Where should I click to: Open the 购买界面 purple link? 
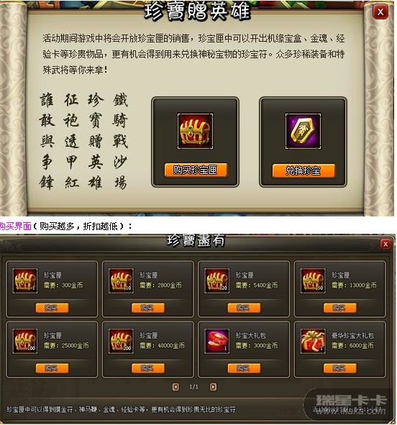click(x=16, y=226)
